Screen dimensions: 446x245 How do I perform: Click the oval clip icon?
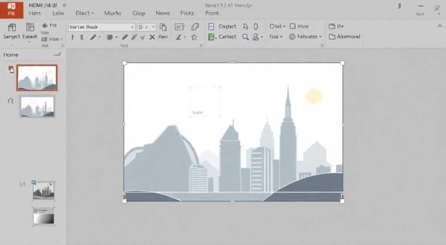(256, 26)
